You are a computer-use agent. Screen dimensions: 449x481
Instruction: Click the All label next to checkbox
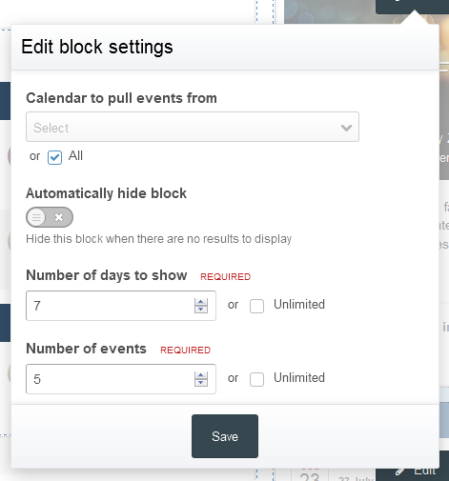tap(75, 156)
